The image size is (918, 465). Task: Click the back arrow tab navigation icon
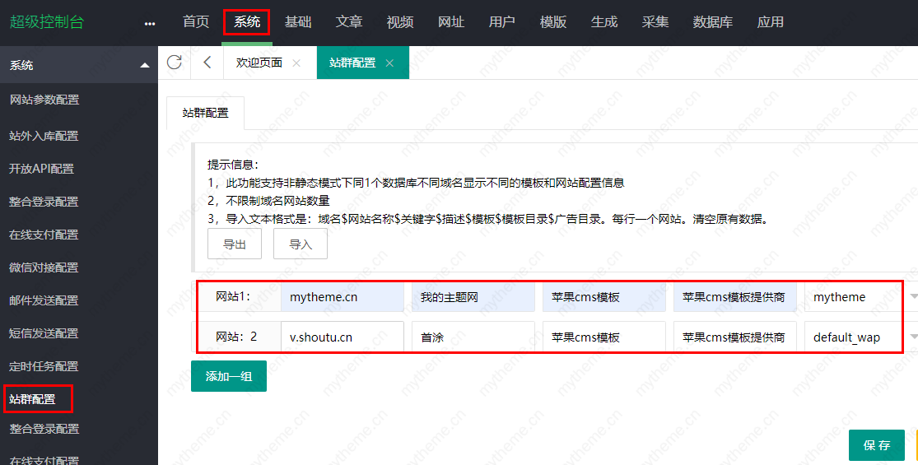click(207, 63)
